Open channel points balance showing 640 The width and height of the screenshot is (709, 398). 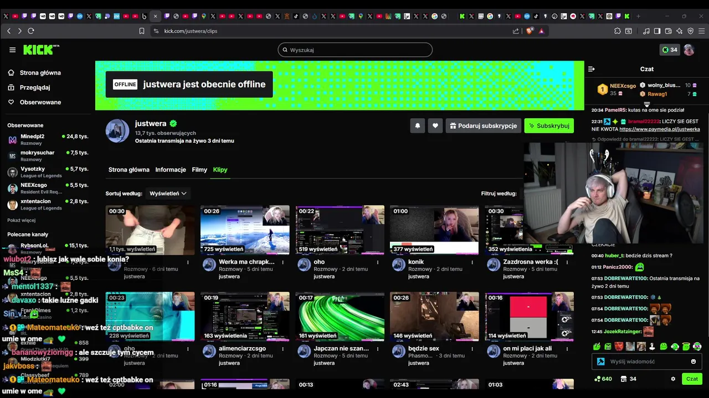603,379
